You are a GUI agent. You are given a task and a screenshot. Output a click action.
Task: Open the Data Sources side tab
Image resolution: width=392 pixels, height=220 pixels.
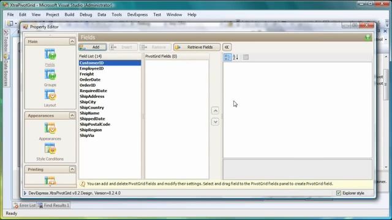pos(6,70)
